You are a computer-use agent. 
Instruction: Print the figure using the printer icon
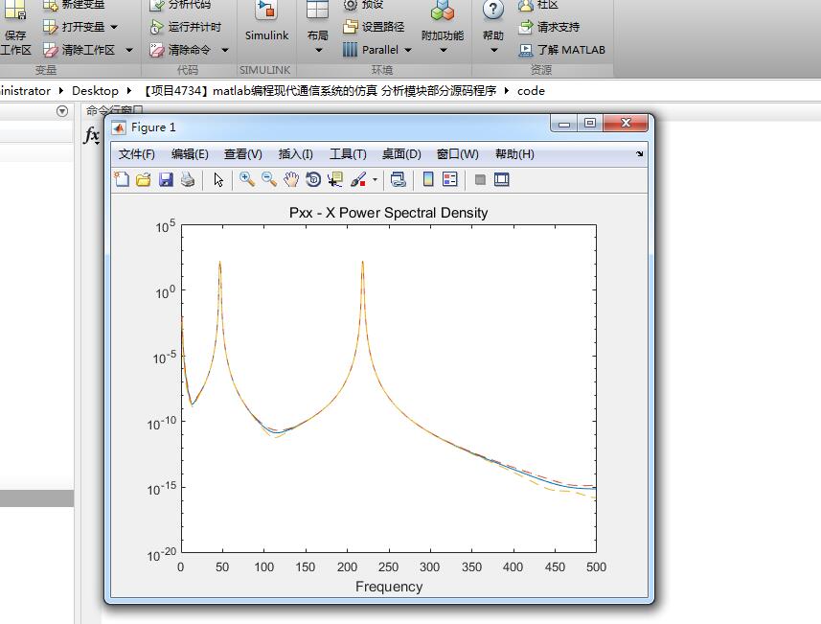click(188, 179)
